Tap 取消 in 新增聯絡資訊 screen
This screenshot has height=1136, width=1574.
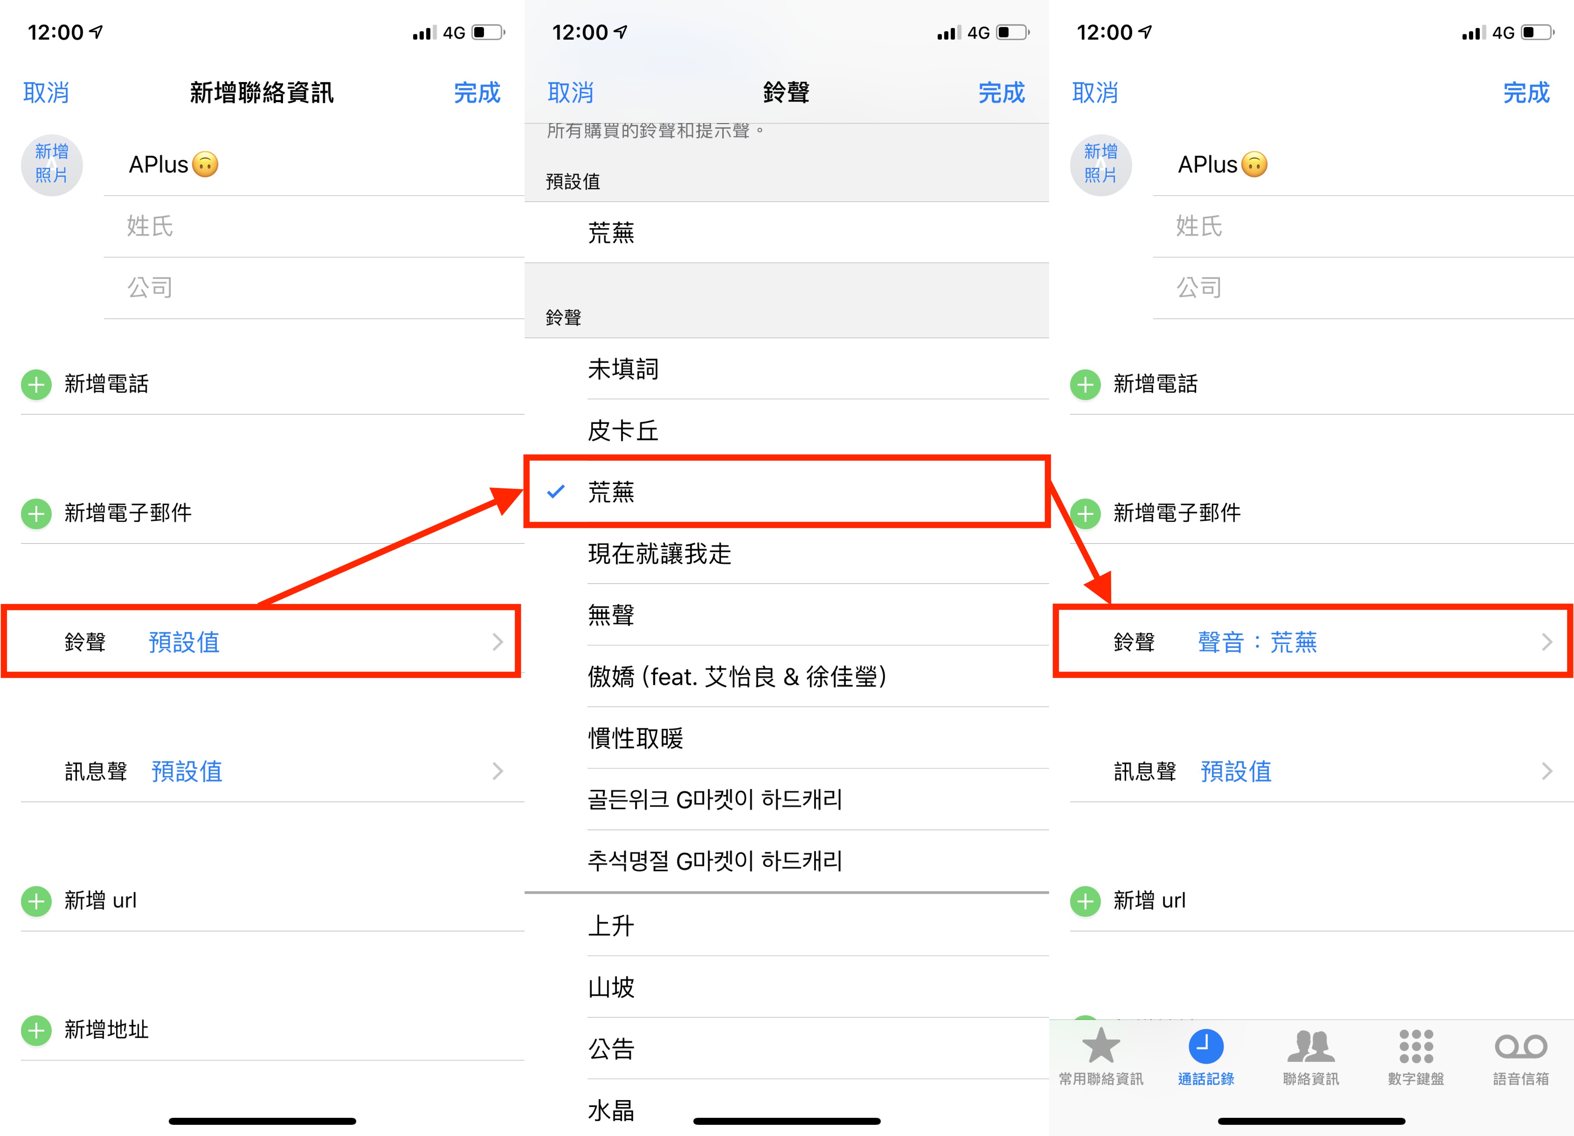(x=46, y=92)
